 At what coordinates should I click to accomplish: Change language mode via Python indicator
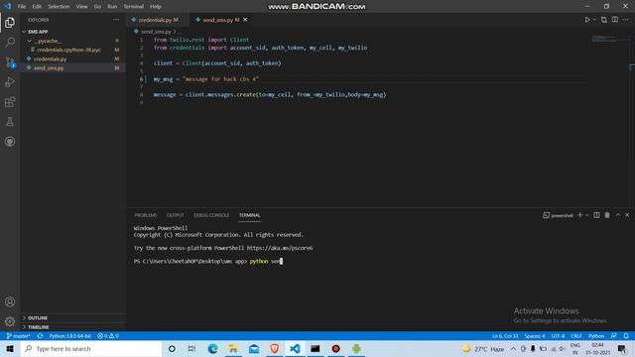click(x=596, y=336)
